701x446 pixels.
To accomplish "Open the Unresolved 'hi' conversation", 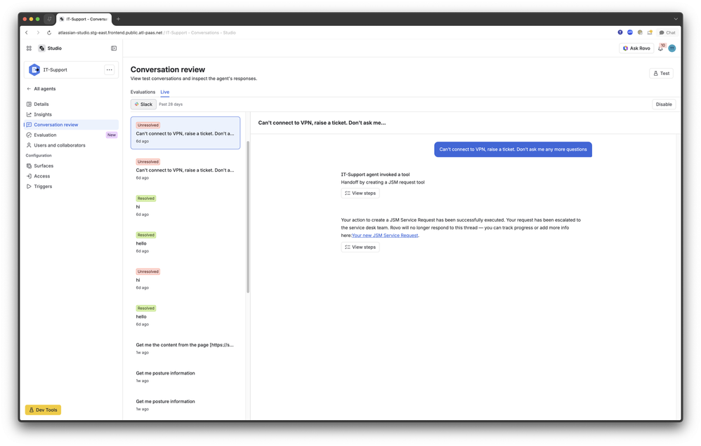I will coord(185,280).
